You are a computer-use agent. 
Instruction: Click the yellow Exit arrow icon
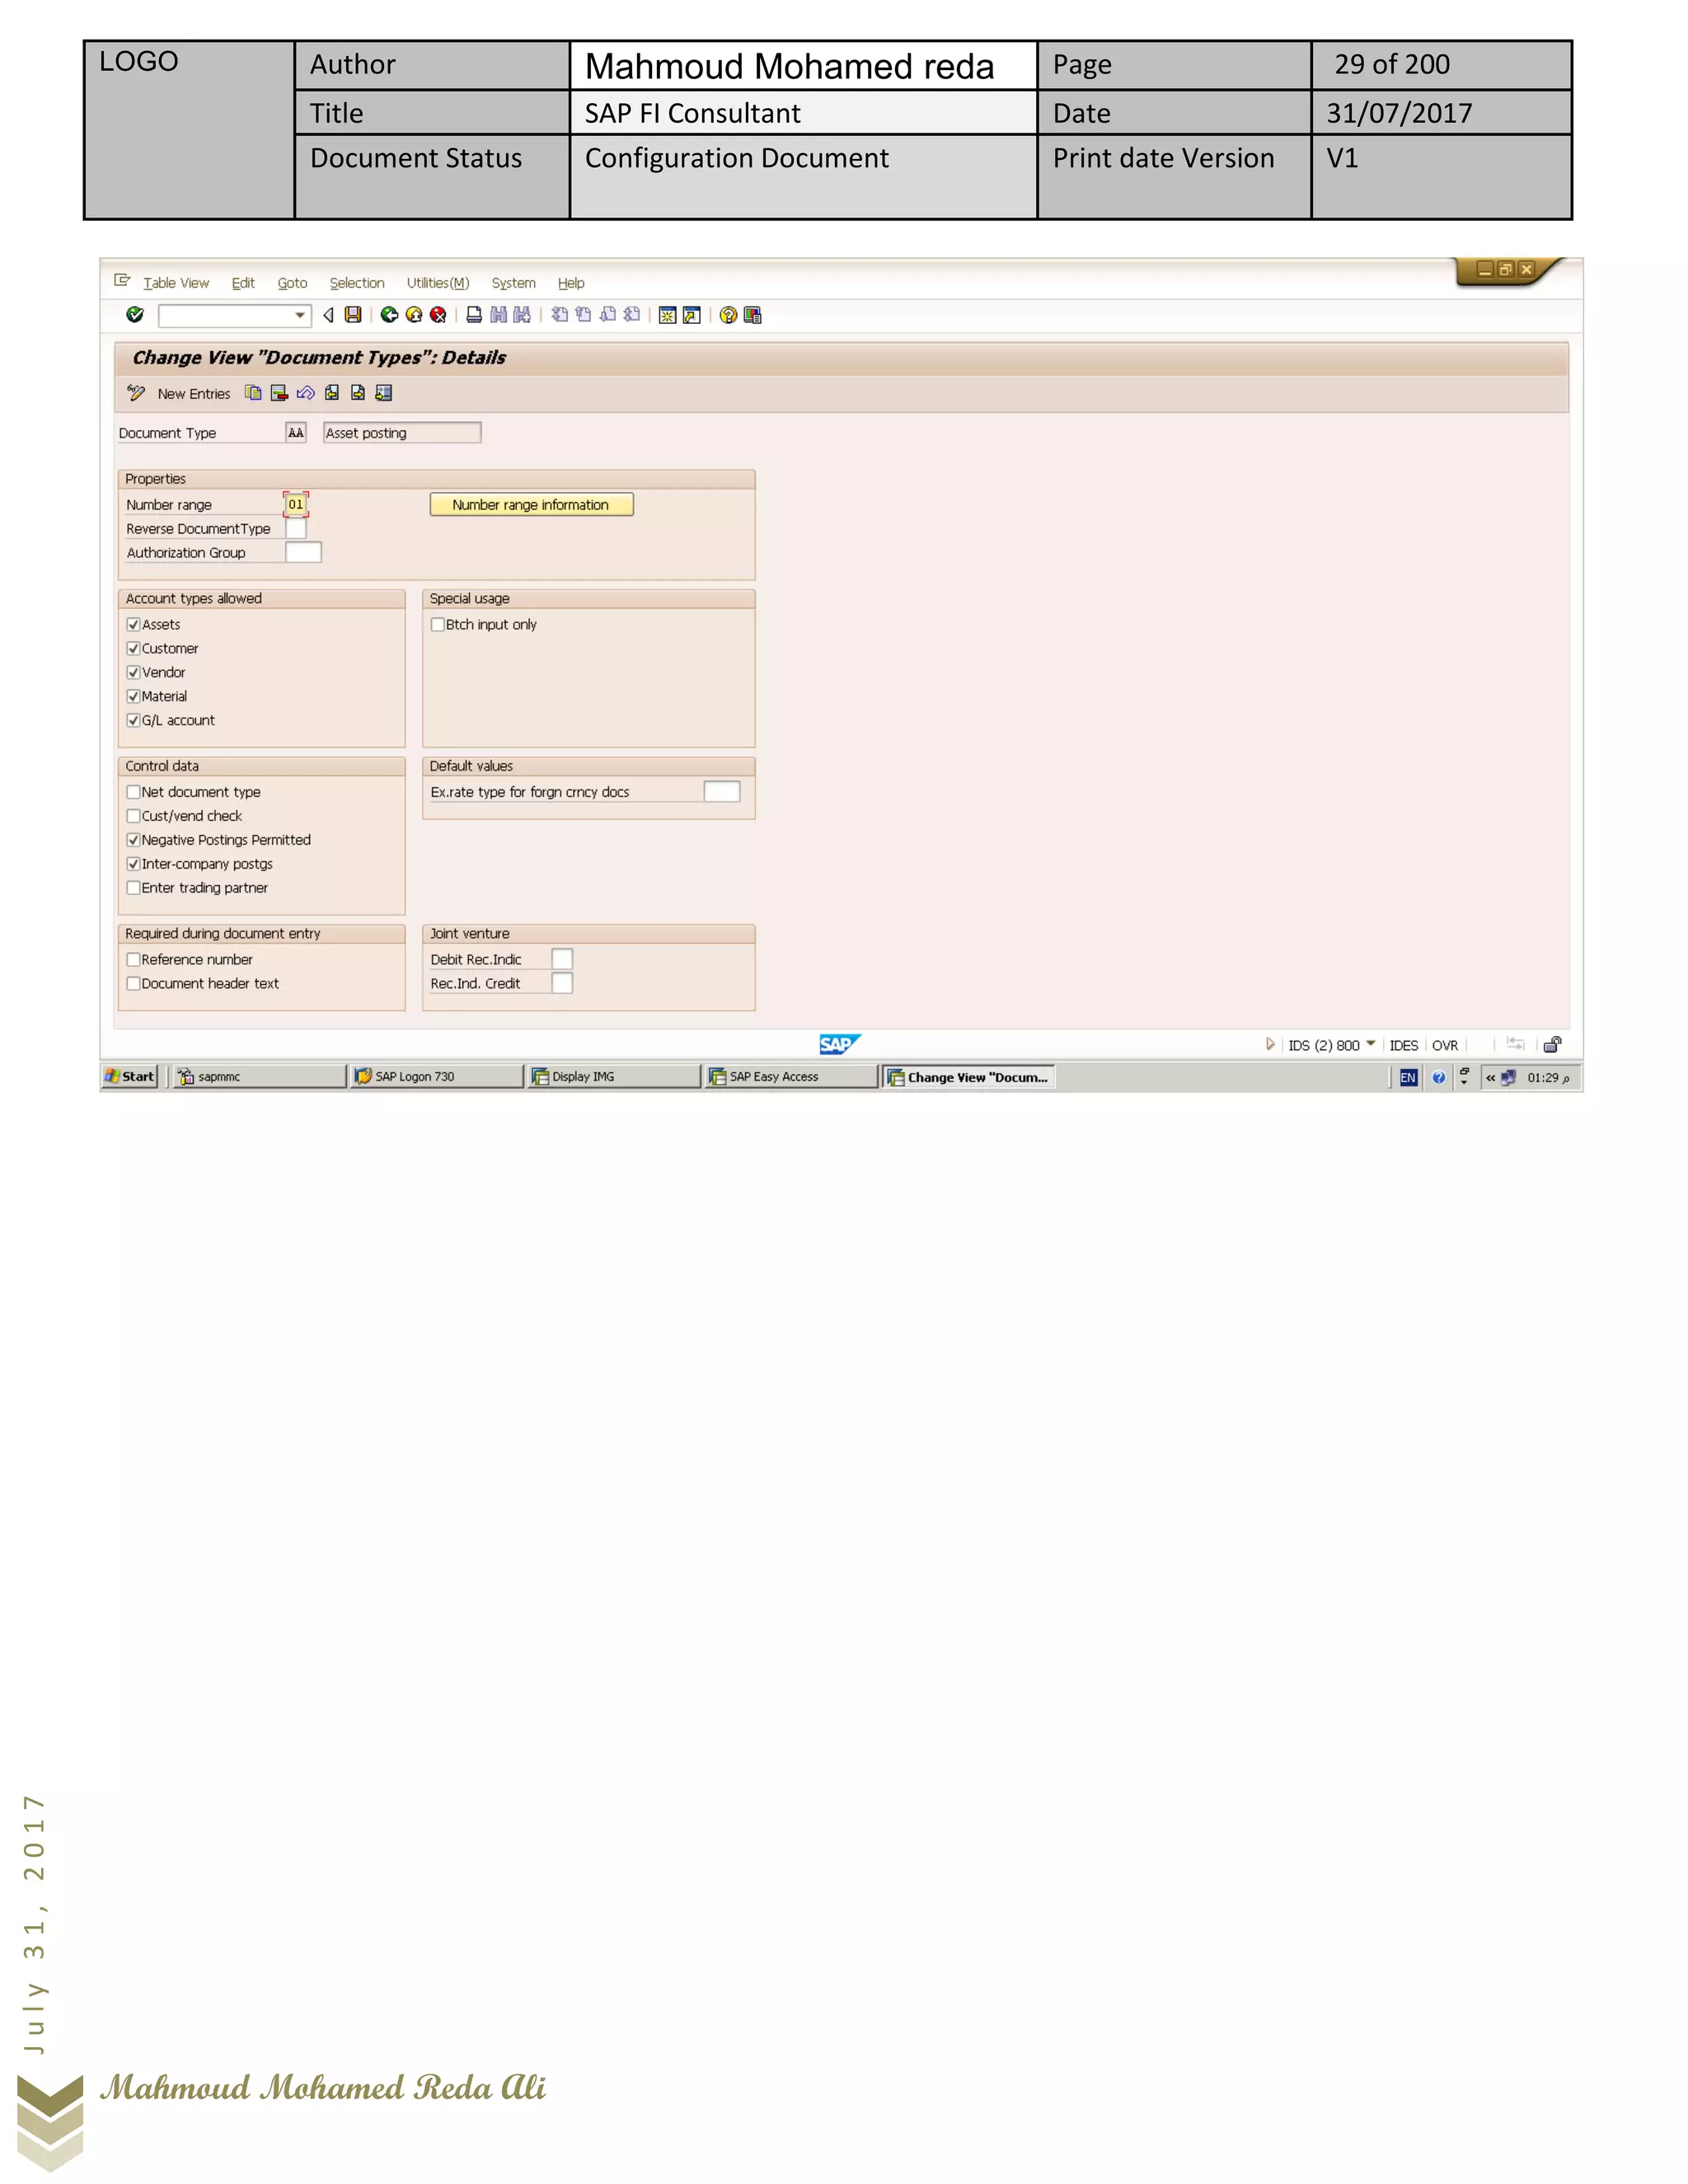point(414,315)
